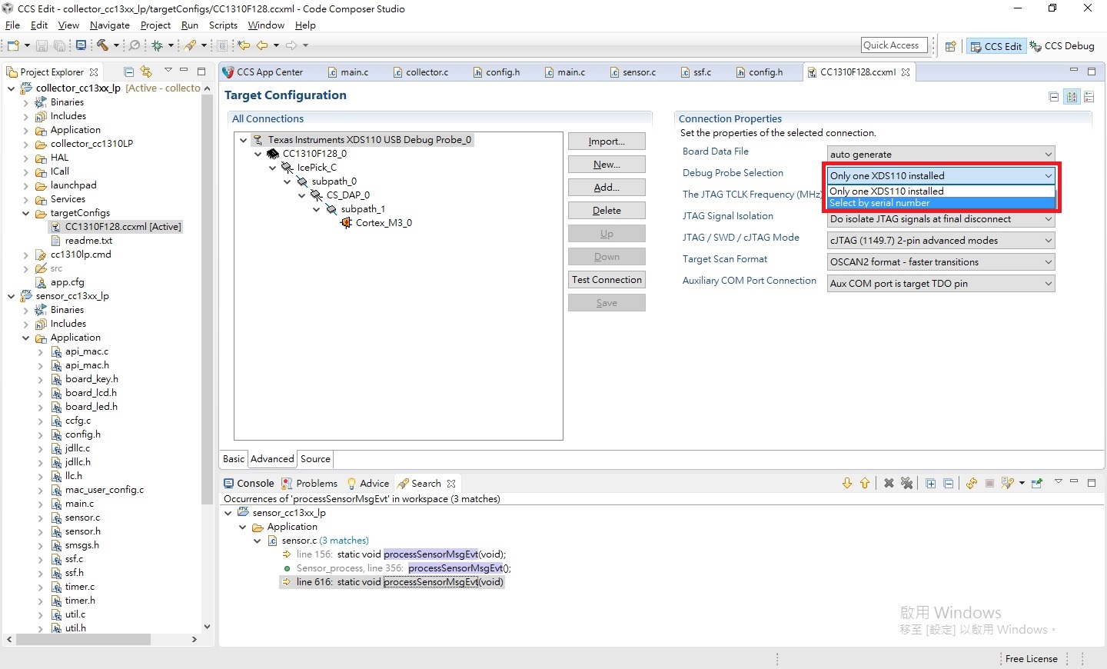Click the Show Previous Searches icon

(1008, 483)
